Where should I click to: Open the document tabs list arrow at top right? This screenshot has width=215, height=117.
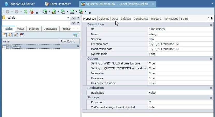212,3
